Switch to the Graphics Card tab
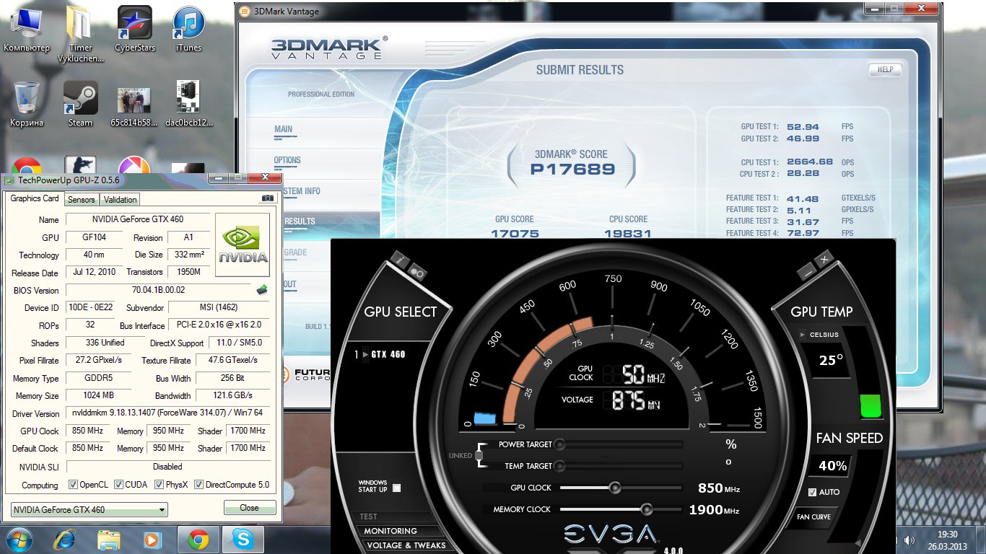 pyautogui.click(x=34, y=198)
